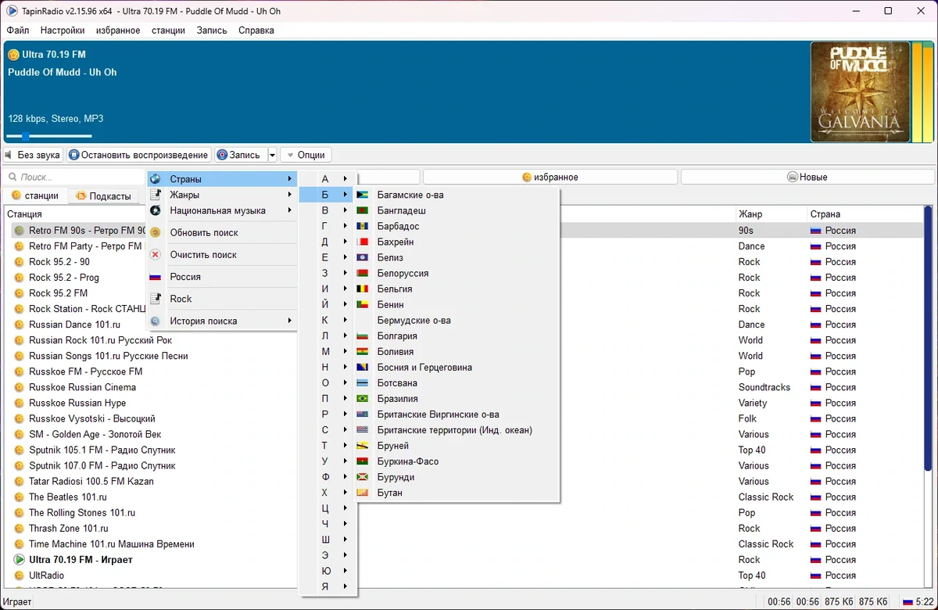Click the Новые stations button
Viewport: 938px width, 610px height.
pyautogui.click(x=807, y=178)
